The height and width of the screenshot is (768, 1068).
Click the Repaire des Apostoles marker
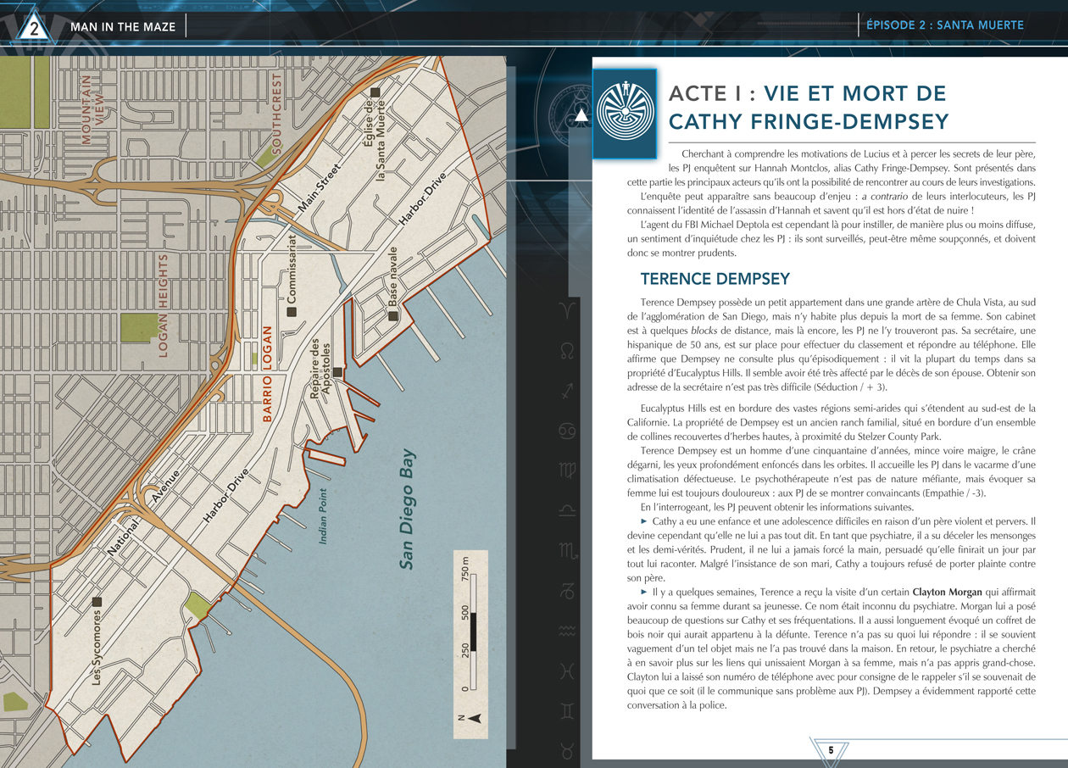(x=337, y=372)
